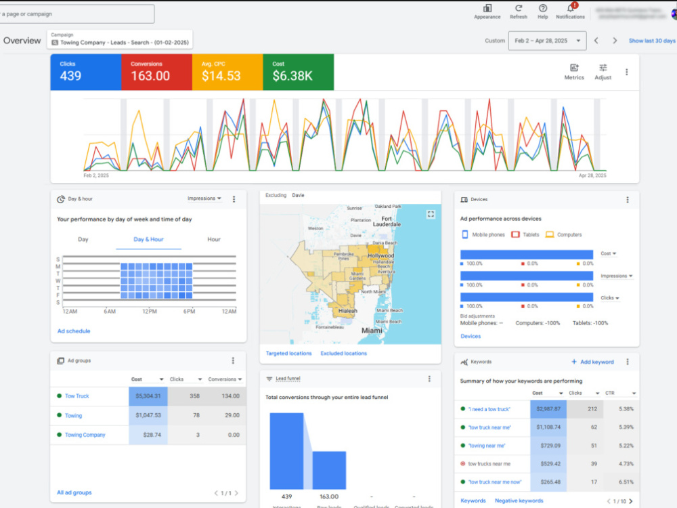The width and height of the screenshot is (677, 508).
Task: Open Ad groups card options menu
Action: [x=233, y=361]
